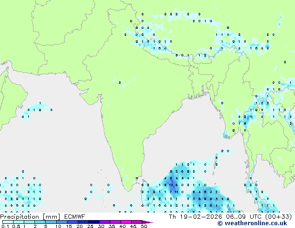Click the "ECMWF" model label
Viewport: 295px width, 228px height.
point(75,217)
